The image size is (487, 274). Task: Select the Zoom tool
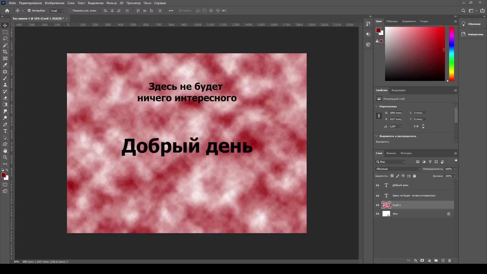tap(5, 157)
